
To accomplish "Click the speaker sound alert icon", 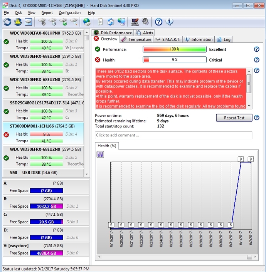I will 145,22.
